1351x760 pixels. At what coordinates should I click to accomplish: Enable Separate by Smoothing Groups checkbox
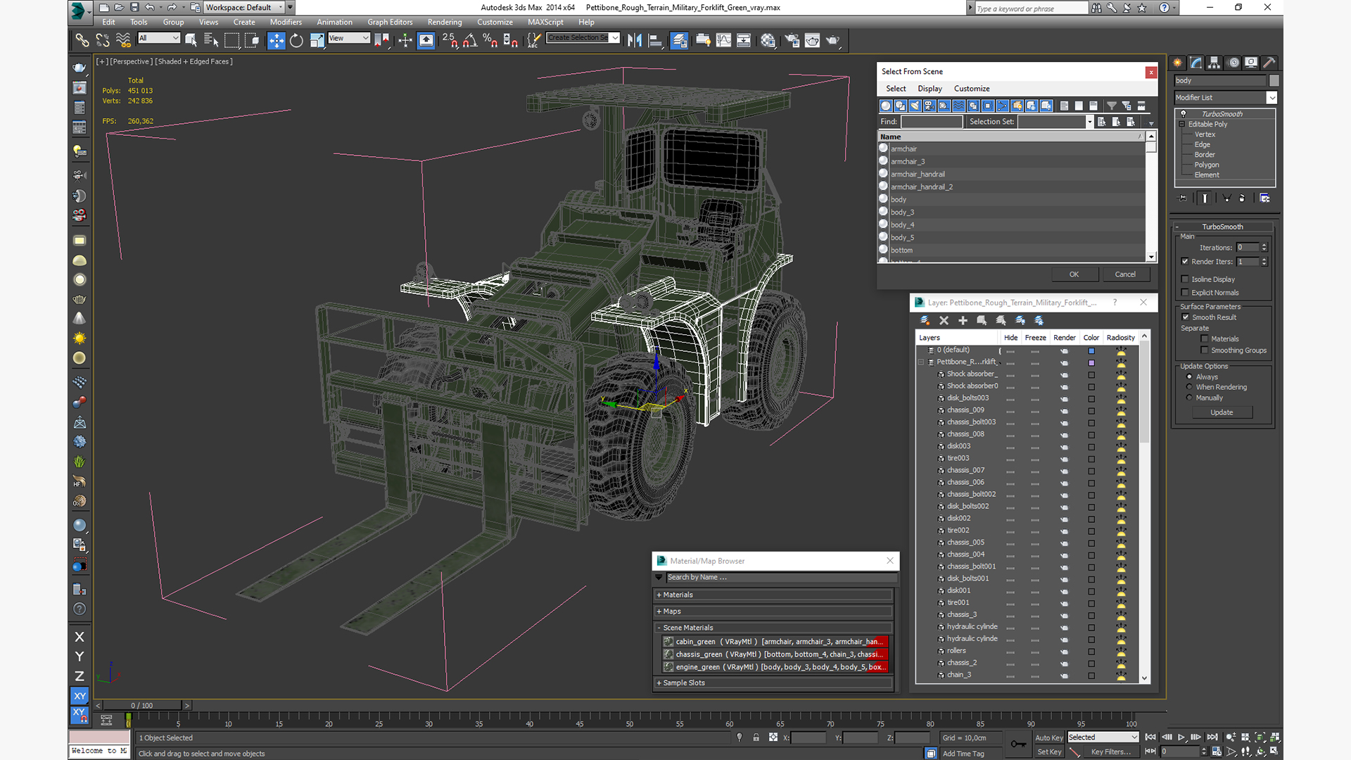coord(1205,350)
